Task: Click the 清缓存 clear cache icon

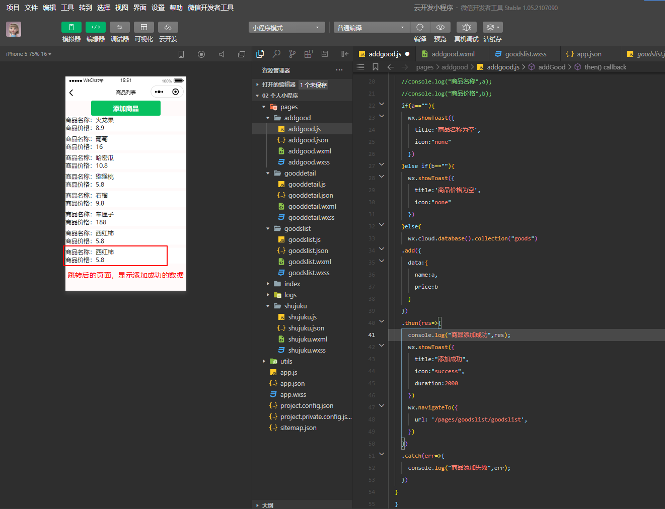Action: (x=492, y=27)
